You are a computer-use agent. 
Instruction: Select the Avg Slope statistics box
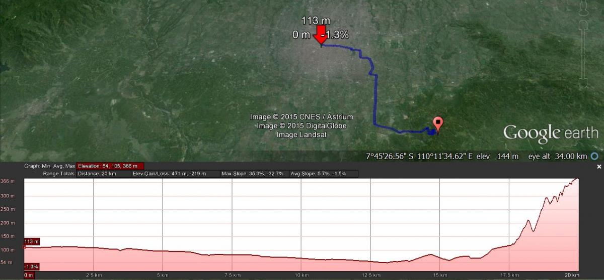[x=323, y=174]
